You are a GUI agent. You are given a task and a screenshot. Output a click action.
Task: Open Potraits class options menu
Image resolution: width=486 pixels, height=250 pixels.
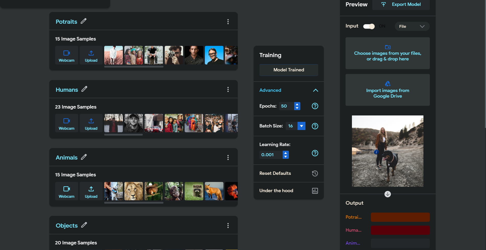[x=228, y=22]
